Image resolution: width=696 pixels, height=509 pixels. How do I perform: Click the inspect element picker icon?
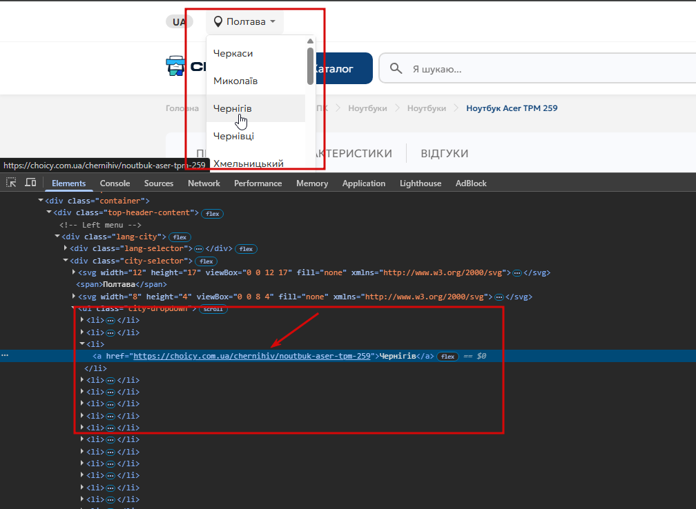[11, 182]
